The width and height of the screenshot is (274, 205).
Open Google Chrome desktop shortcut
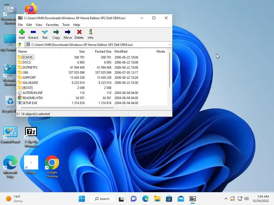click(x=52, y=167)
